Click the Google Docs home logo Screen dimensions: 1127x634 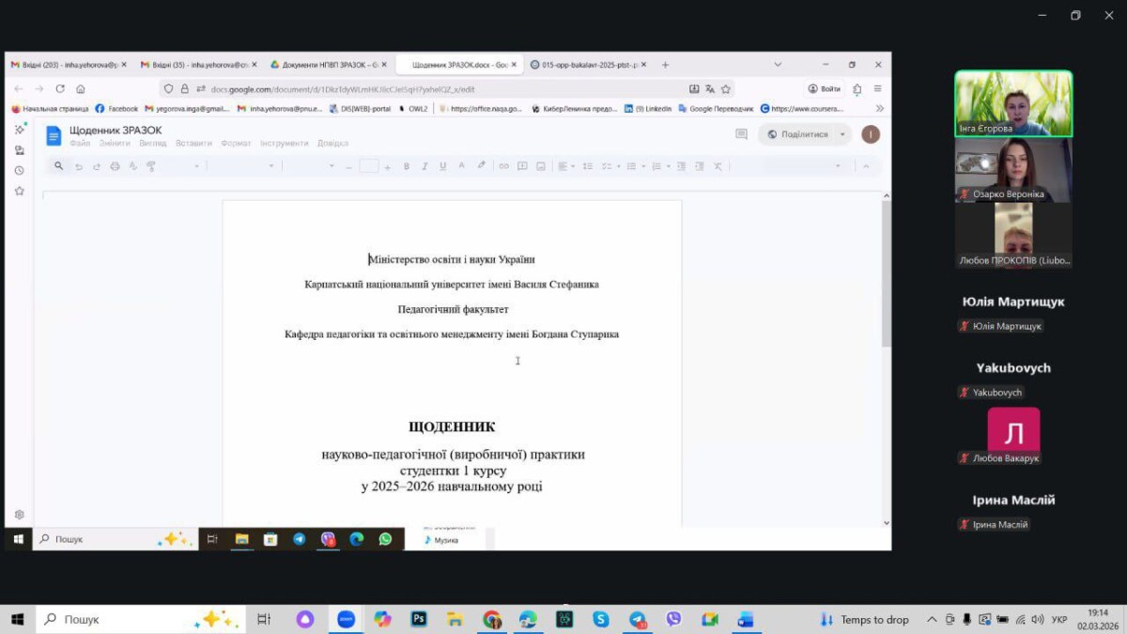54,135
